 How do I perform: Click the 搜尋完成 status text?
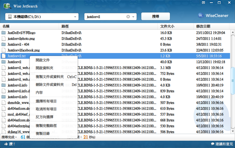(x=9, y=137)
